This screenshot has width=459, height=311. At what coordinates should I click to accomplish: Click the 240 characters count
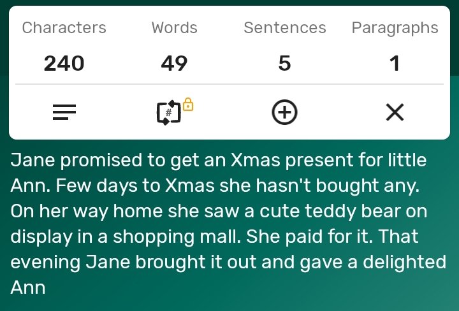tap(64, 63)
